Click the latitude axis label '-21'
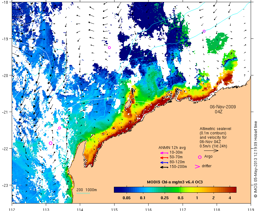 pos(5,112)
